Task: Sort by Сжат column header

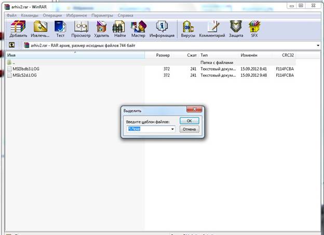Action: click(185, 55)
